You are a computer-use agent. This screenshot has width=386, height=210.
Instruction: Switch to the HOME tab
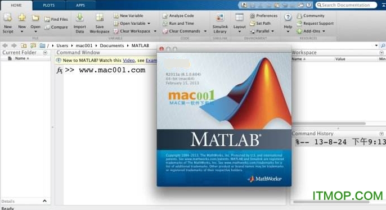[16, 5]
